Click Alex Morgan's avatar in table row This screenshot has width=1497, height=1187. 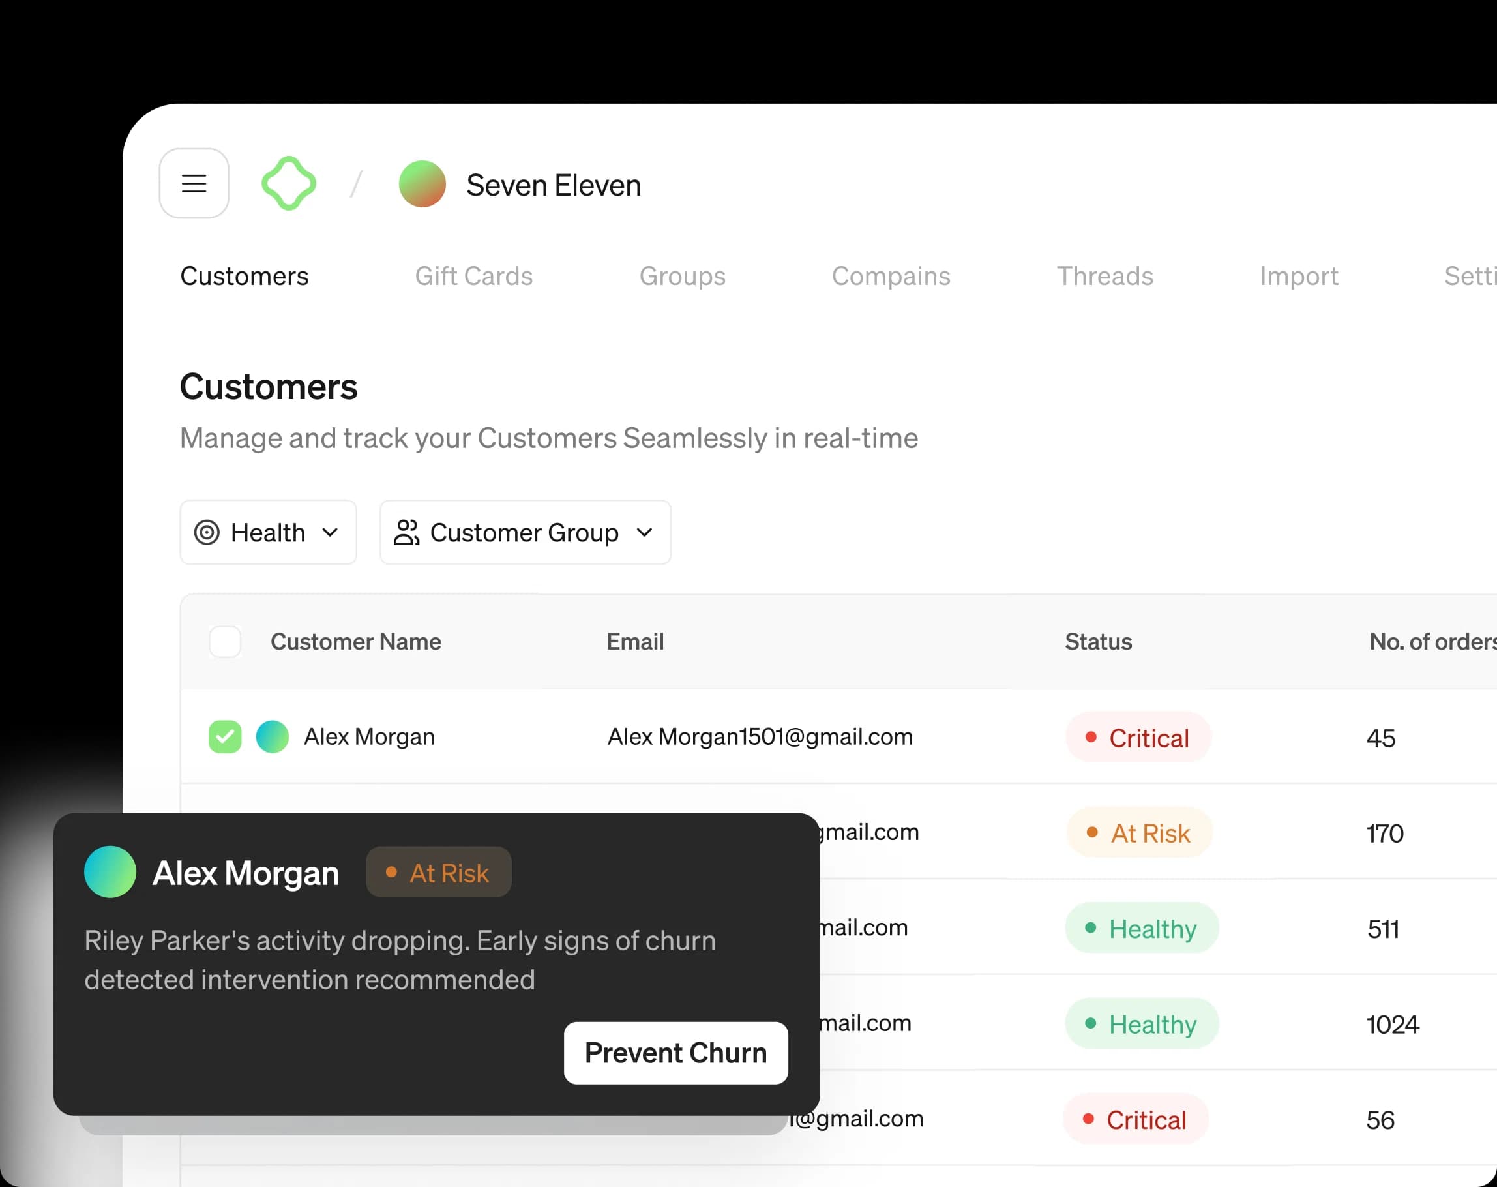[x=272, y=737]
